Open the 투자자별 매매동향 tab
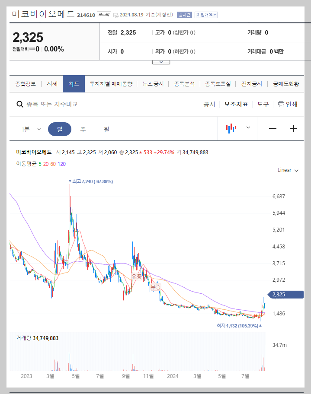The height and width of the screenshot is (394, 311). point(111,84)
